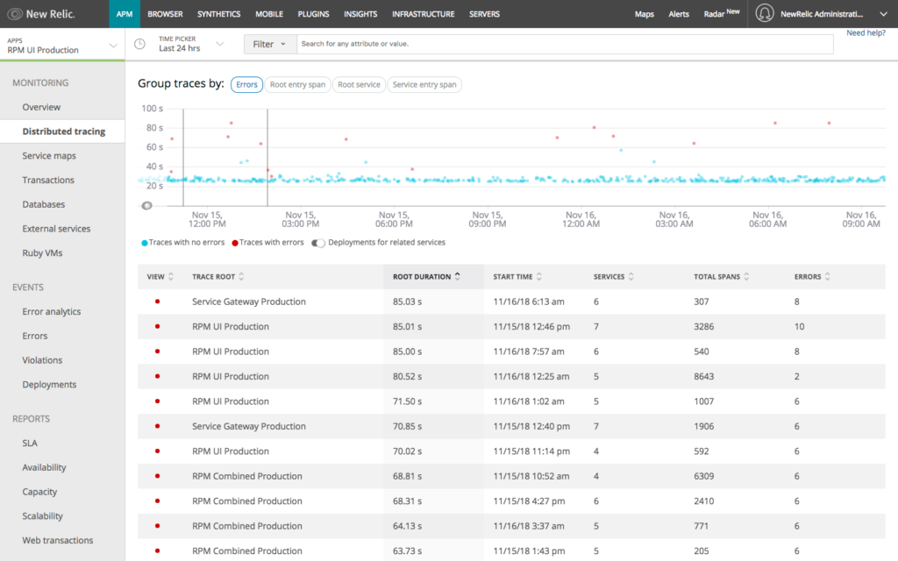The height and width of the screenshot is (561, 898).
Task: Open the Filter dropdown
Action: pos(270,44)
